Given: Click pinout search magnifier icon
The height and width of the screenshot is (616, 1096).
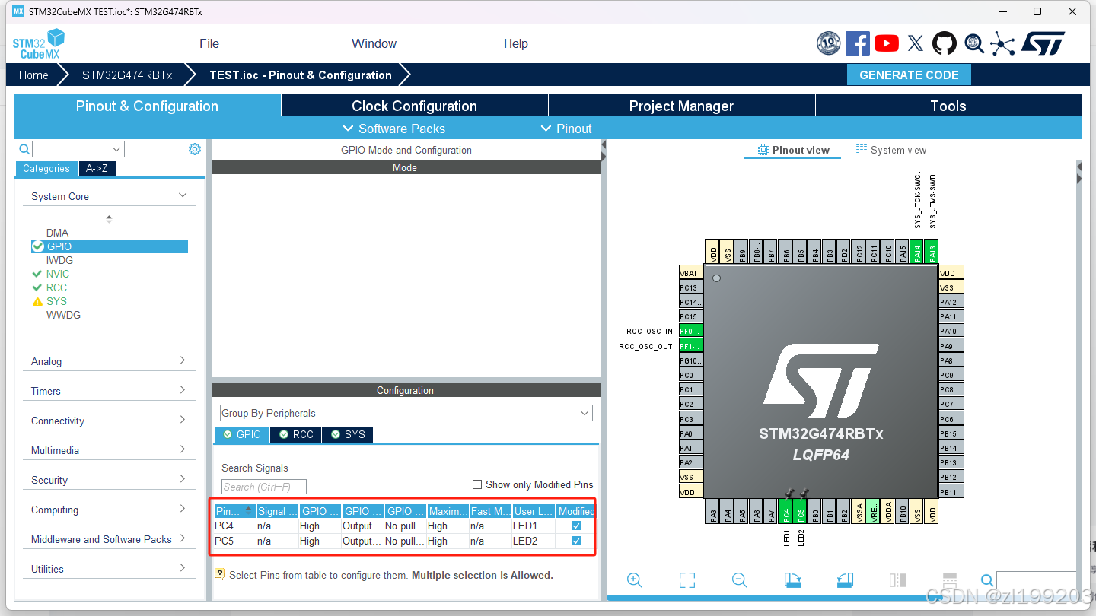Looking at the screenshot, I should (987, 581).
